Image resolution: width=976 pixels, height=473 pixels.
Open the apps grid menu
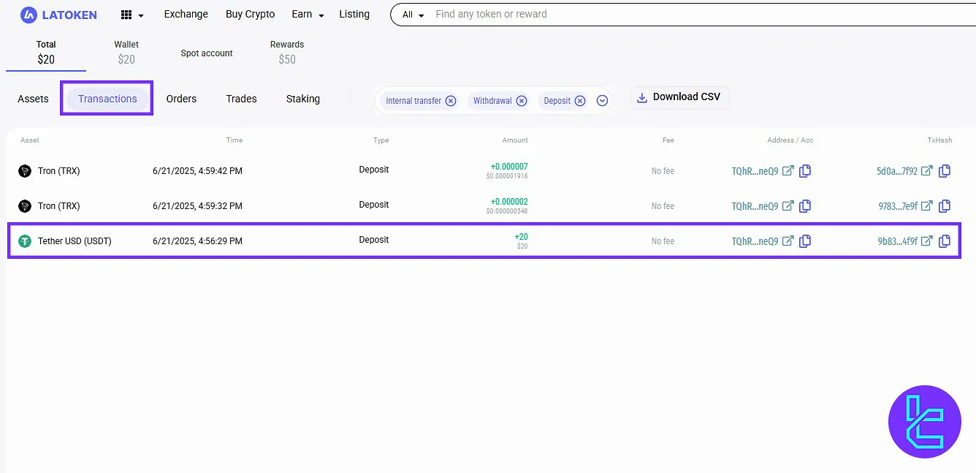coord(131,15)
